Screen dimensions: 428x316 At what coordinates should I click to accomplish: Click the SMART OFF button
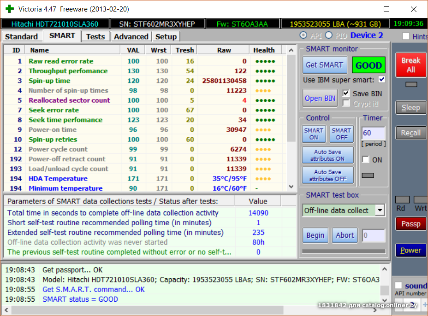tap(341, 134)
